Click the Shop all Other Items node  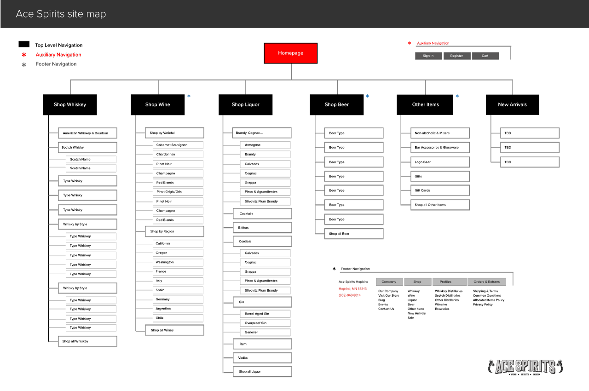click(440, 205)
